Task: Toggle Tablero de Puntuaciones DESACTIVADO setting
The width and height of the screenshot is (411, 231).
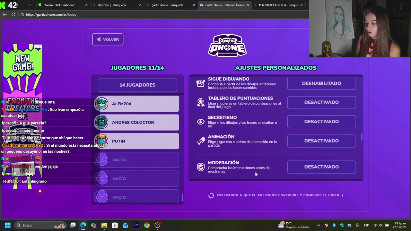Action: pos(321,102)
